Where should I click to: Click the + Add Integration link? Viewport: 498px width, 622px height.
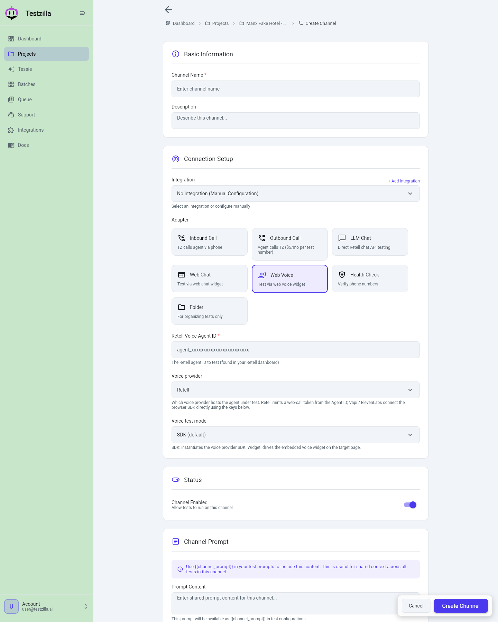coord(404,181)
